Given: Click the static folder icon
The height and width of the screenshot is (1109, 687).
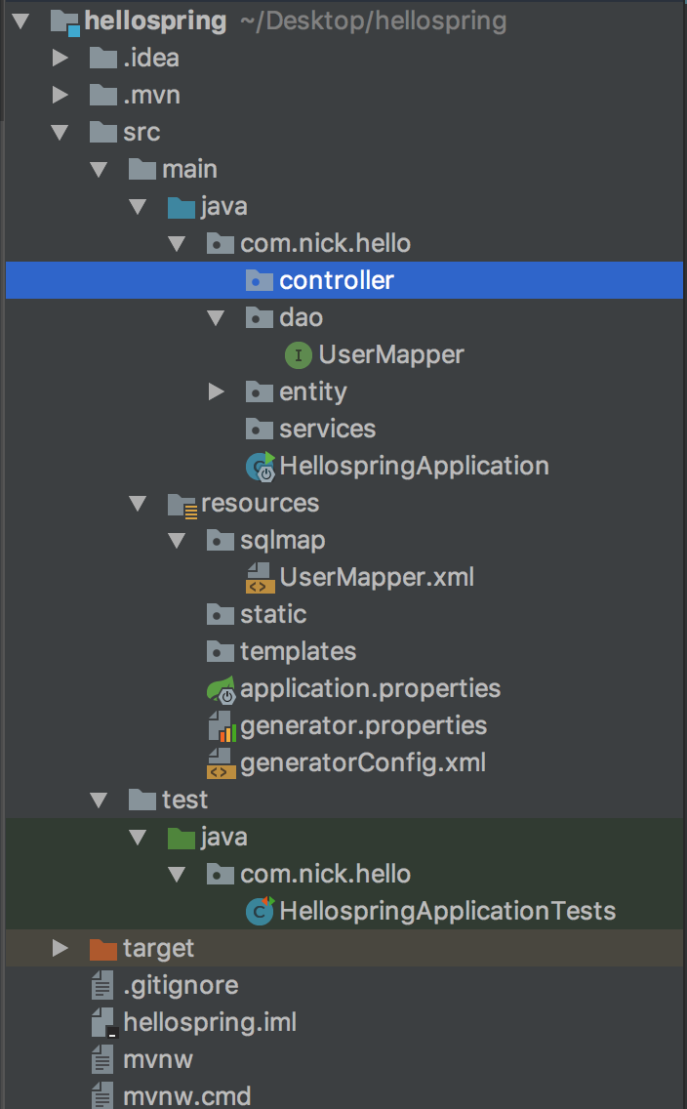Looking at the screenshot, I should (x=221, y=614).
